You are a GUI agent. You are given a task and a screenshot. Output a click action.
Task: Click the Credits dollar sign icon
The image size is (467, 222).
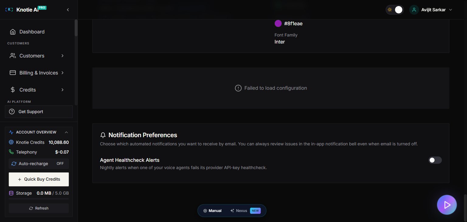pyautogui.click(x=13, y=90)
